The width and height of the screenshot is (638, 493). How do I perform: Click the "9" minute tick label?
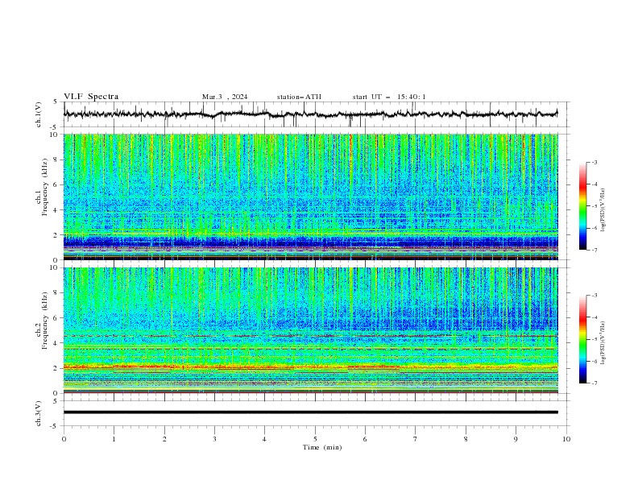[x=516, y=439]
